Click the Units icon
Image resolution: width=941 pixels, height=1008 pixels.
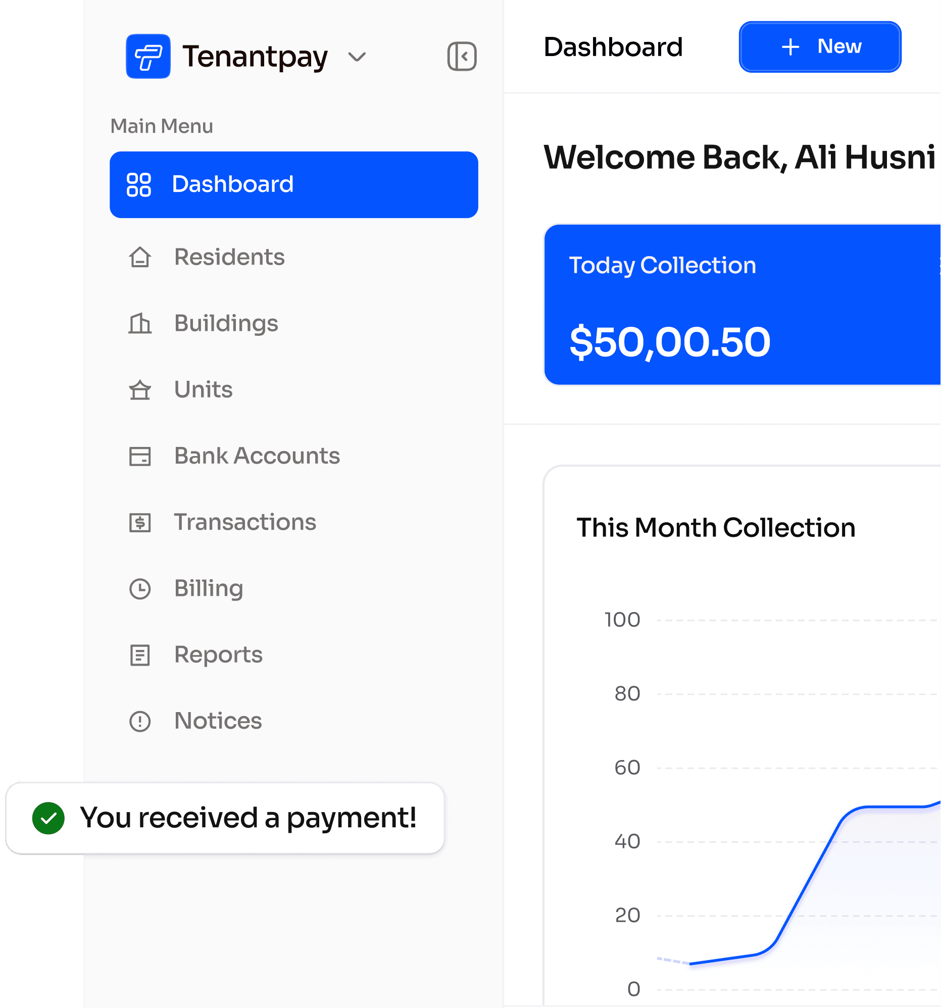(x=140, y=390)
